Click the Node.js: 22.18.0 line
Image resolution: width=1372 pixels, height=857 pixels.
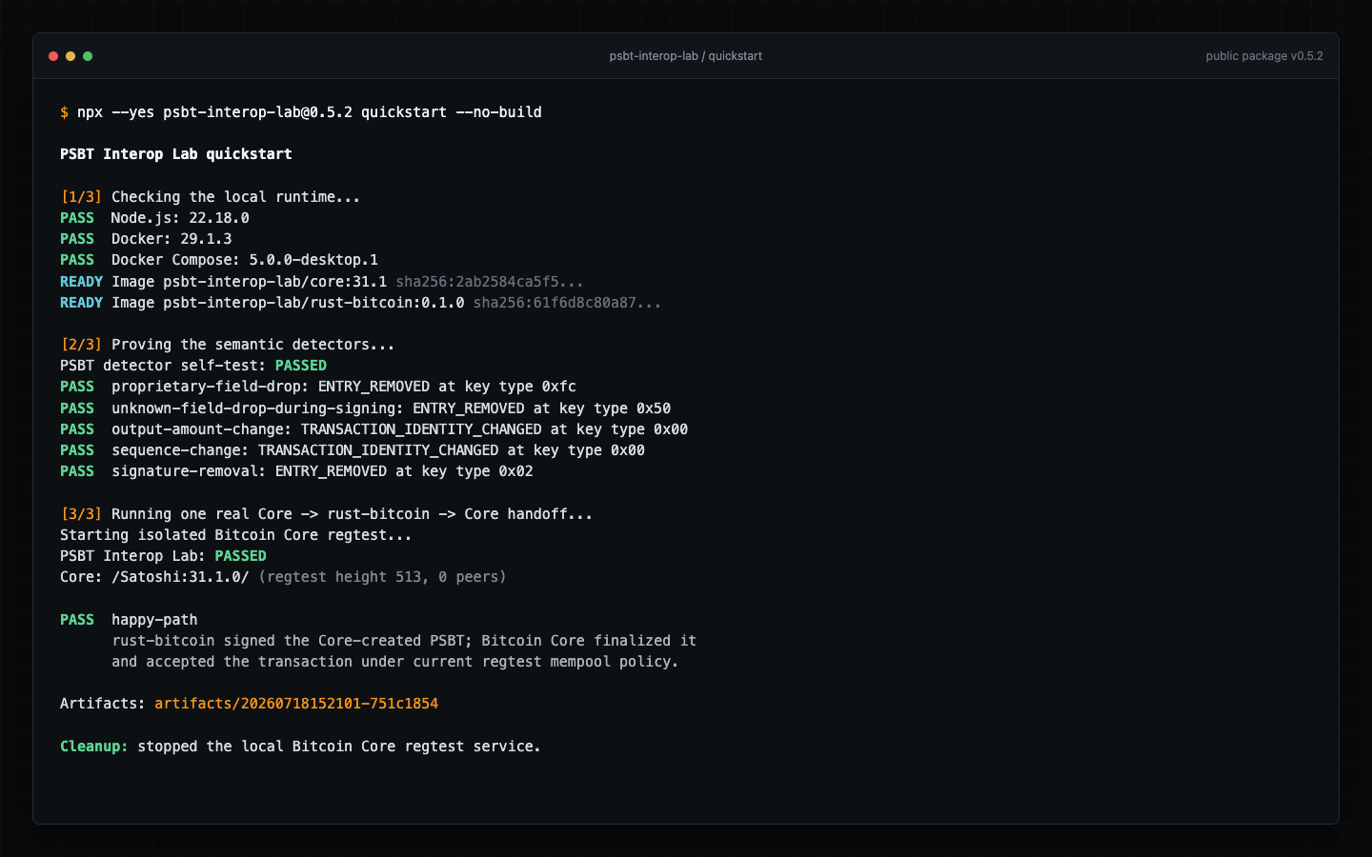(x=154, y=218)
